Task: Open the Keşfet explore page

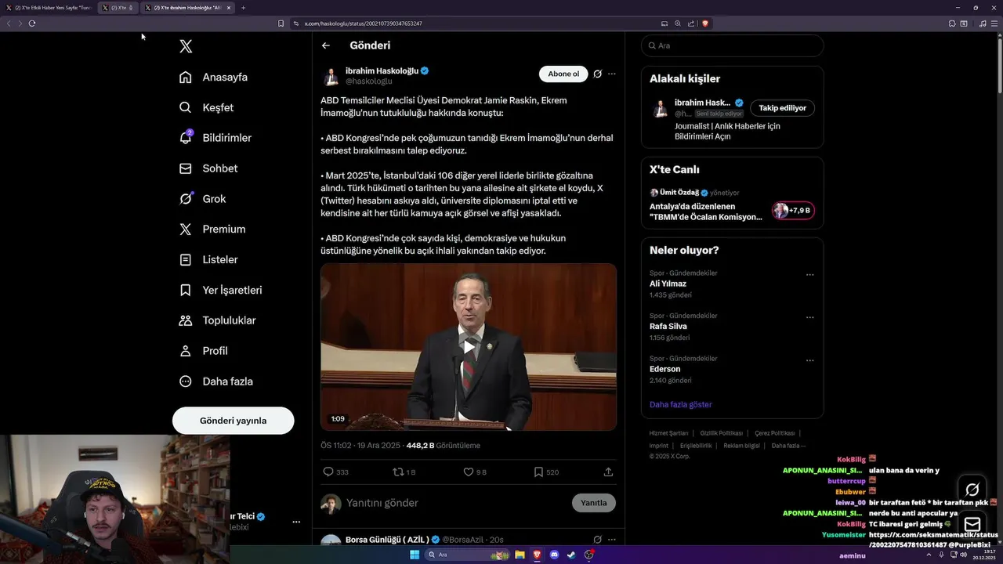Action: [x=207, y=107]
